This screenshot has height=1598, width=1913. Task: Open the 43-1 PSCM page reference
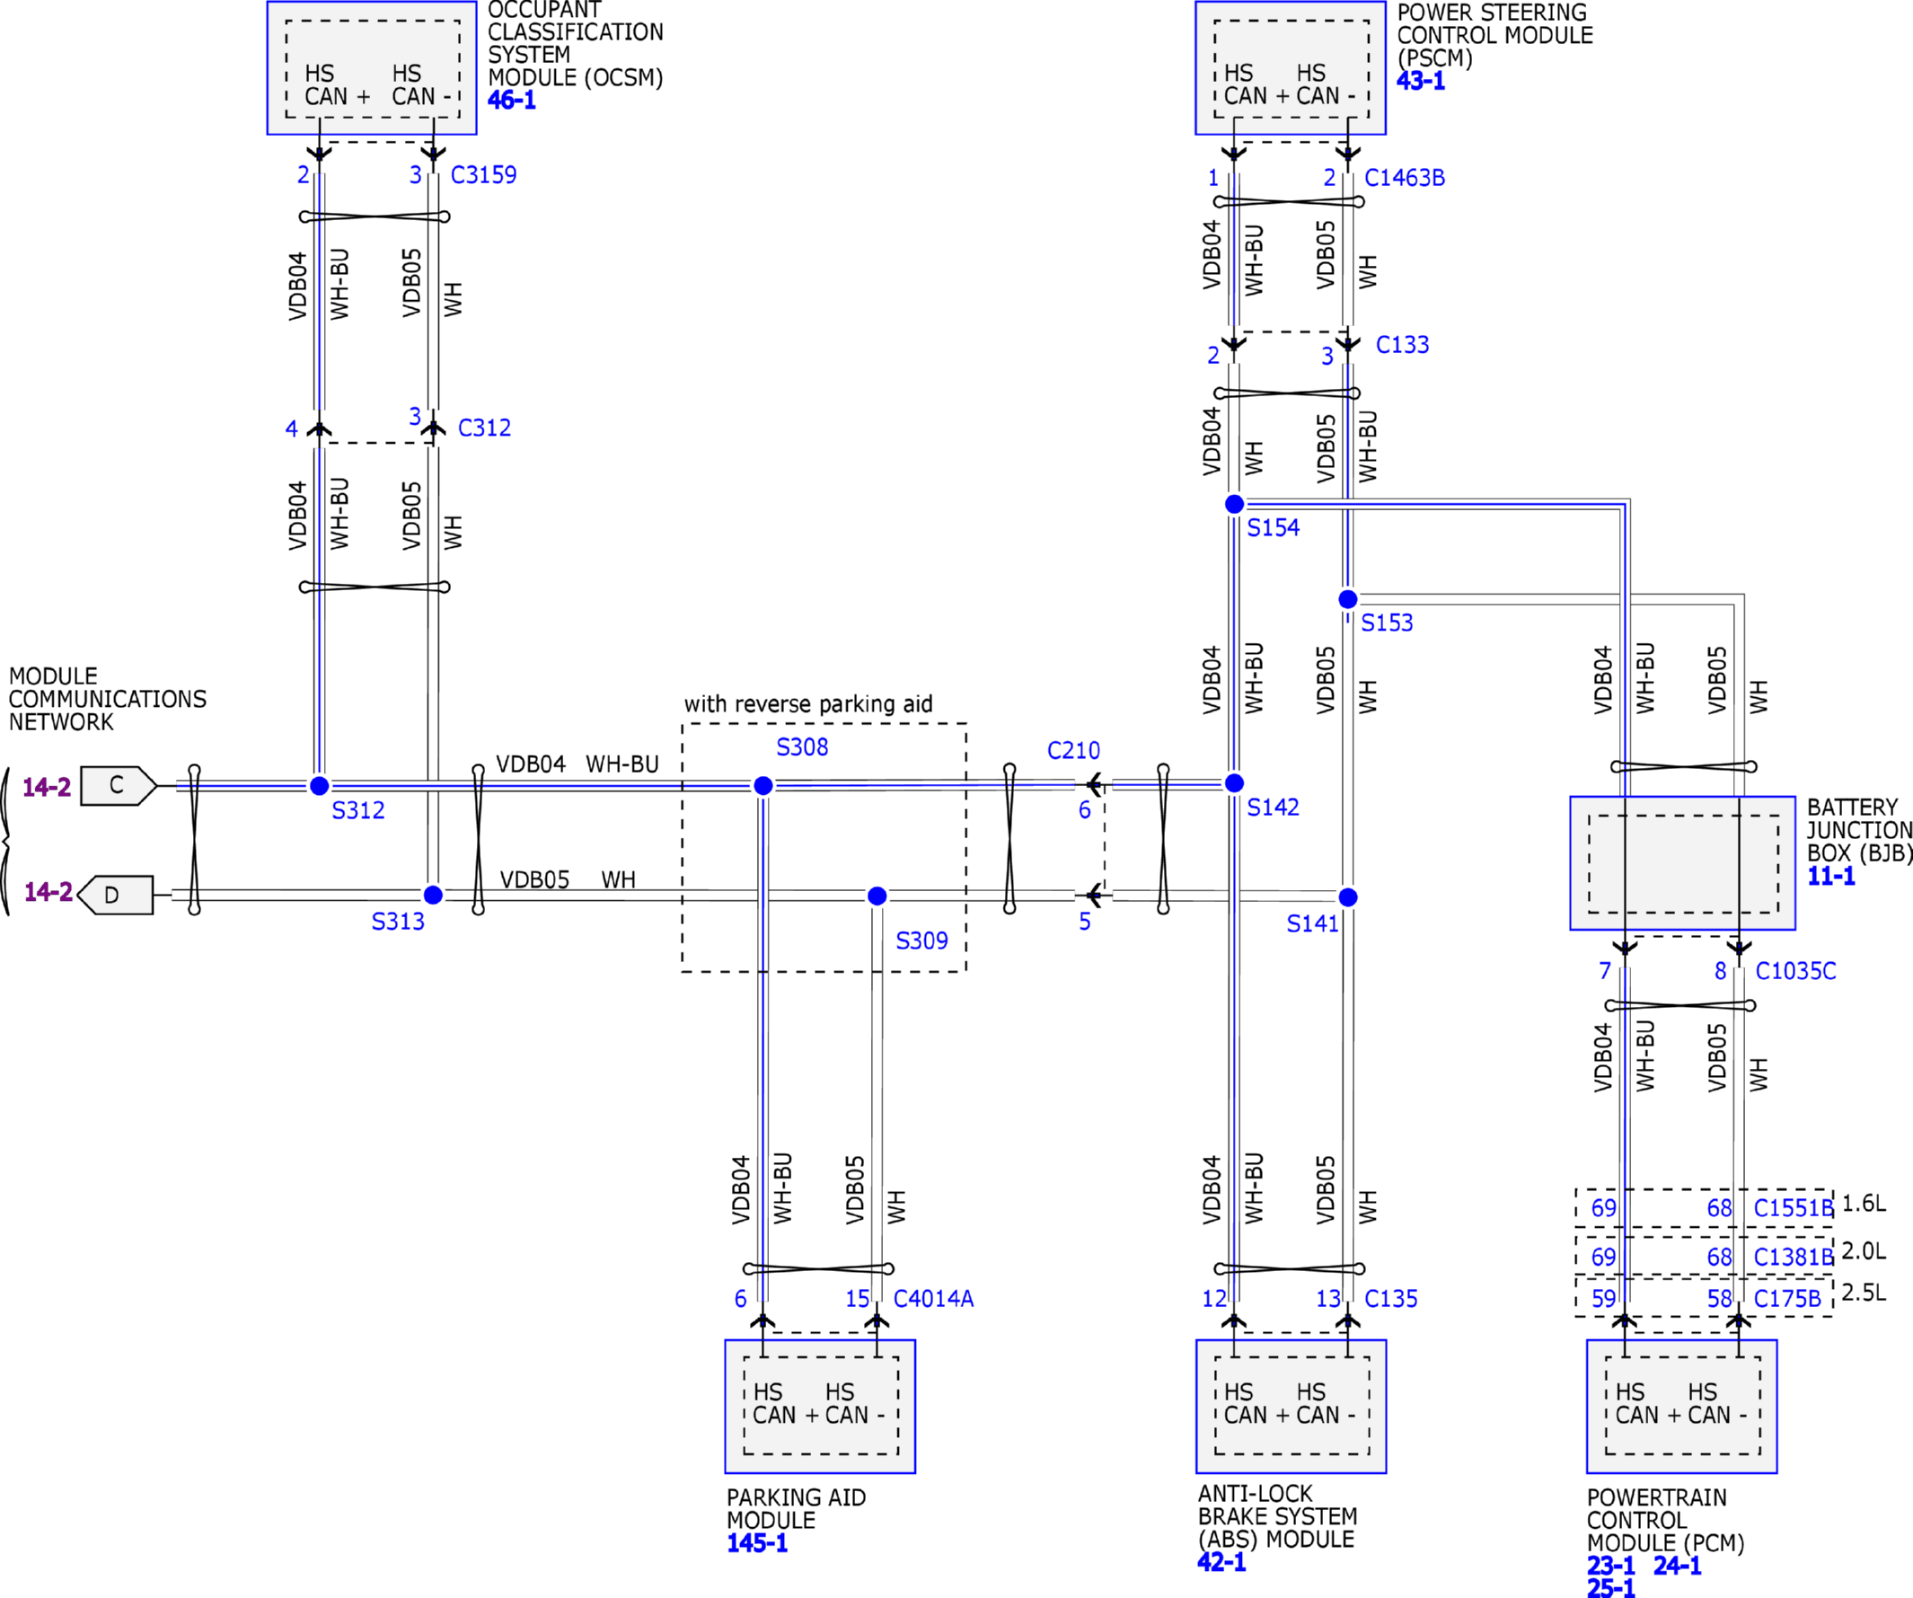tap(1420, 81)
